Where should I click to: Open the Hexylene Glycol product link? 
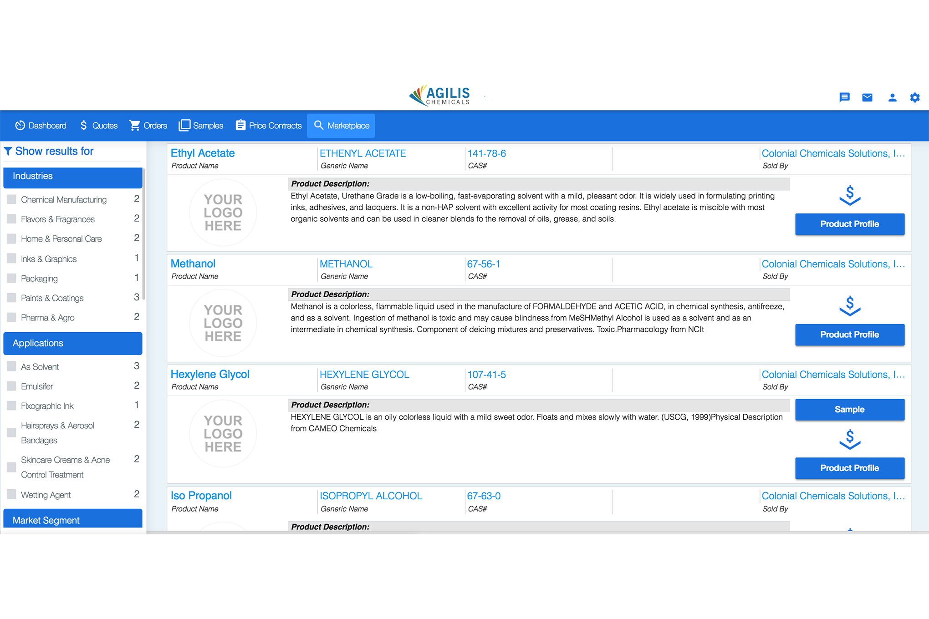tap(210, 374)
